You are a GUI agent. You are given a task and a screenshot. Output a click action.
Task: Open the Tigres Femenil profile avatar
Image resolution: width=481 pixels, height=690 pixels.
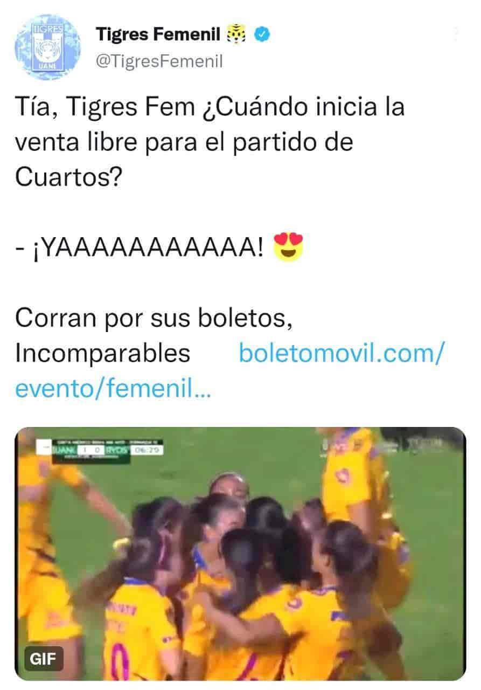tap(47, 47)
